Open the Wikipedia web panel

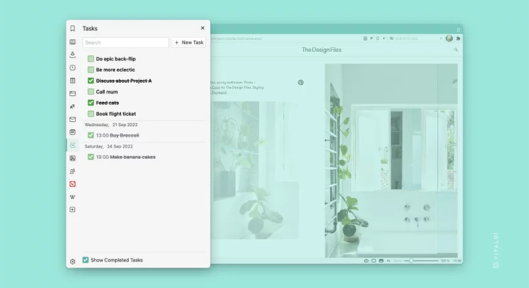[x=73, y=197]
